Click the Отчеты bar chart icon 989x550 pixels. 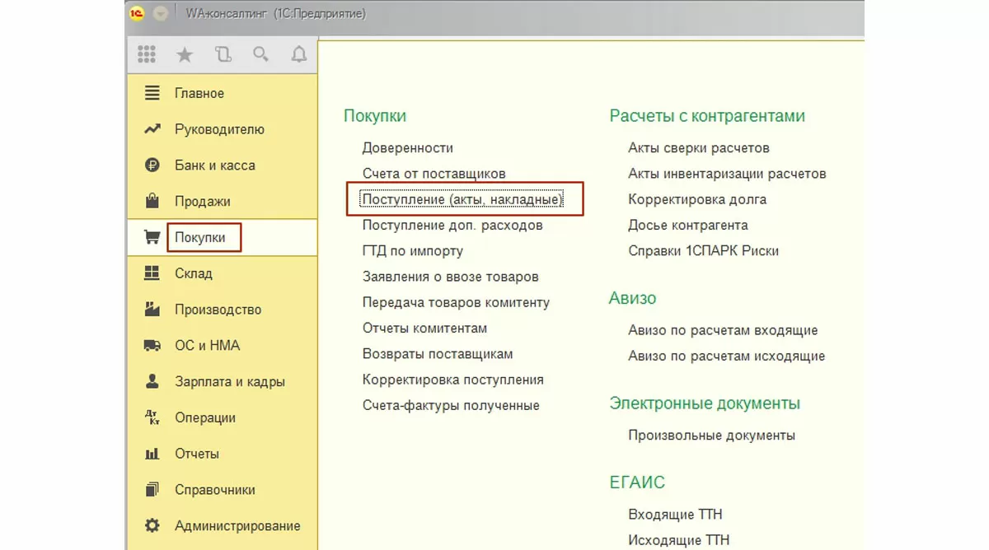(x=152, y=454)
